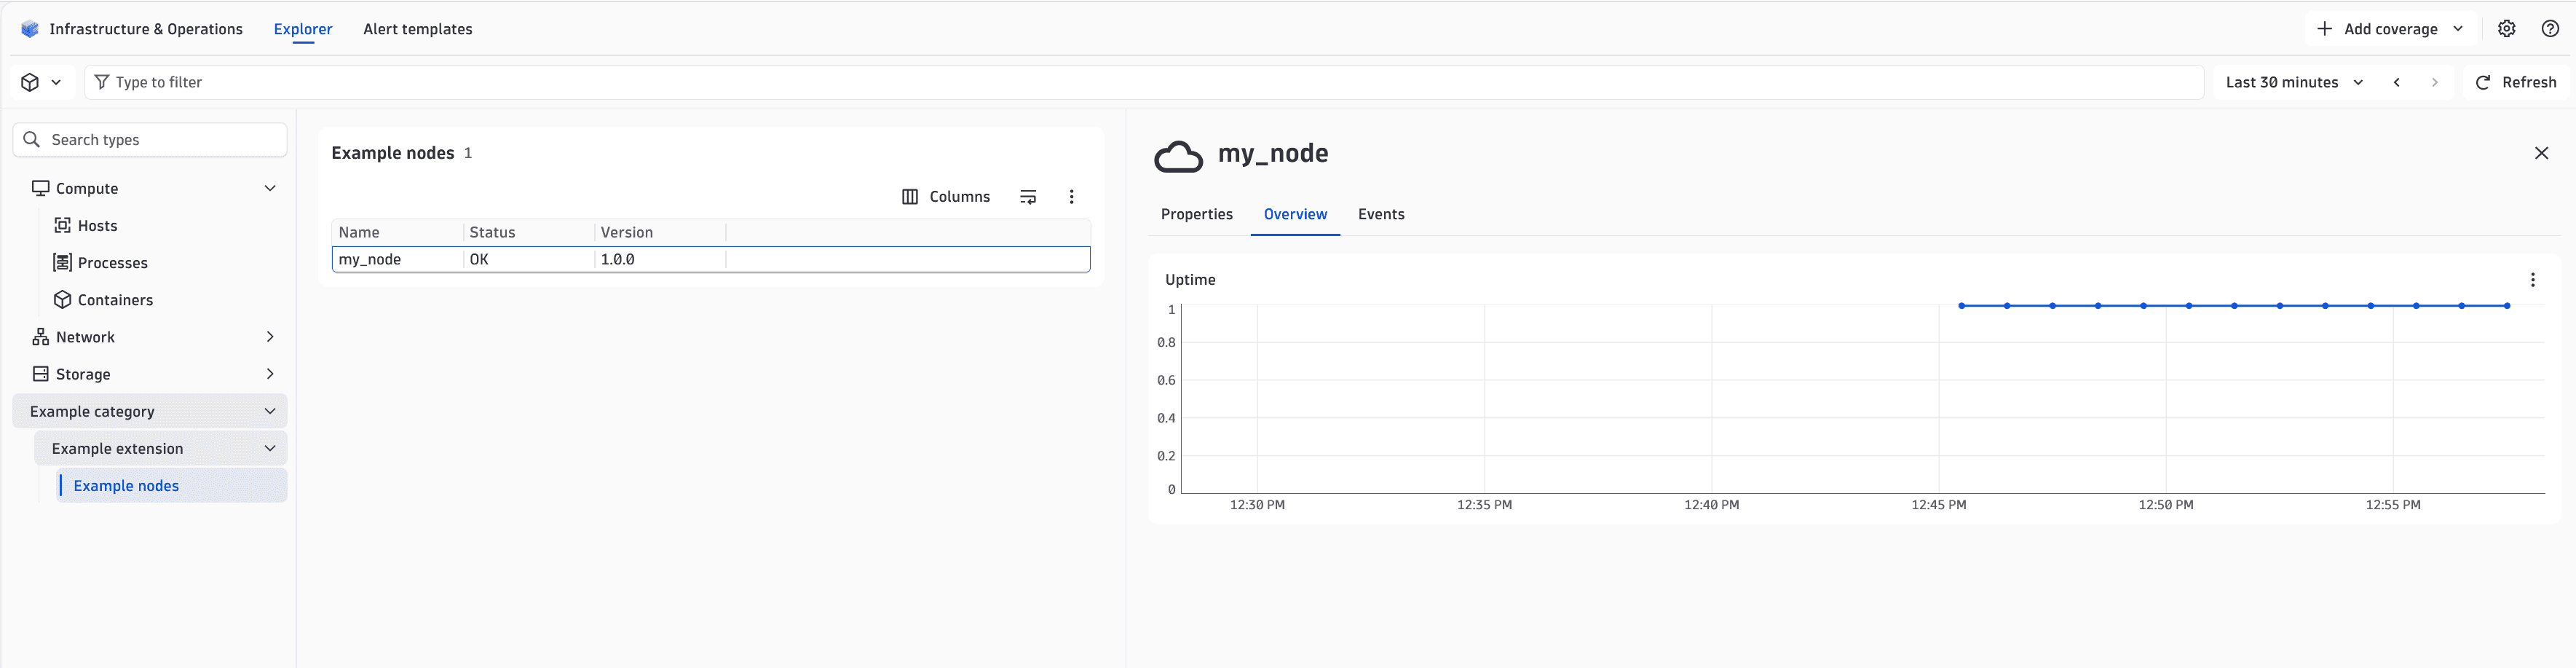Click the Storage icon in the sidebar

(41, 373)
